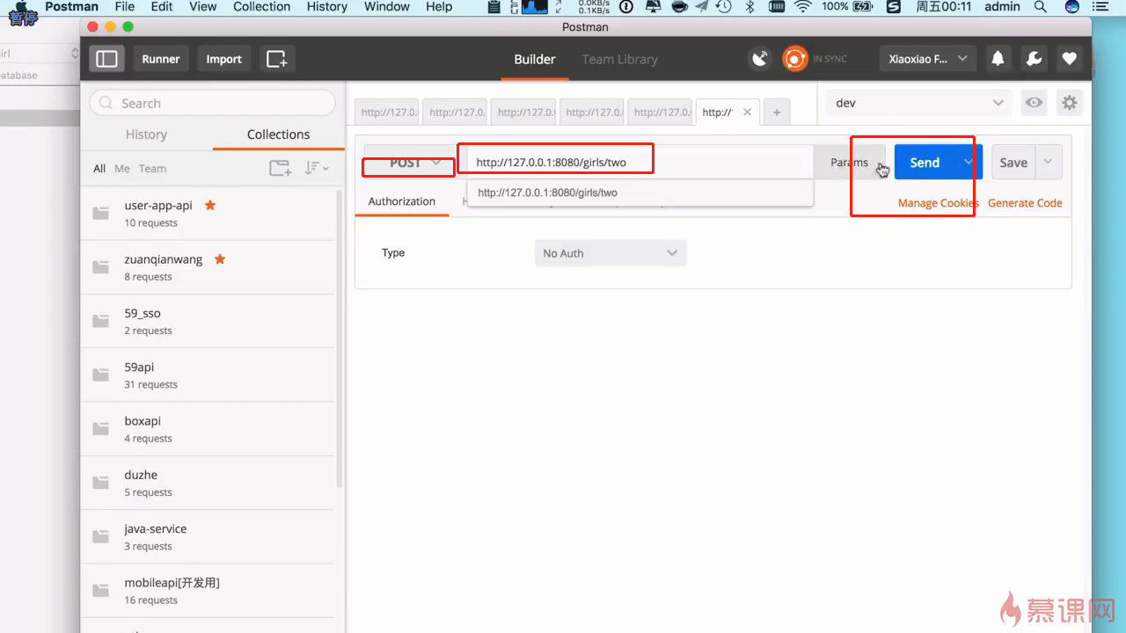Open the wrench settings icon
1126x633 pixels.
[x=1034, y=59]
